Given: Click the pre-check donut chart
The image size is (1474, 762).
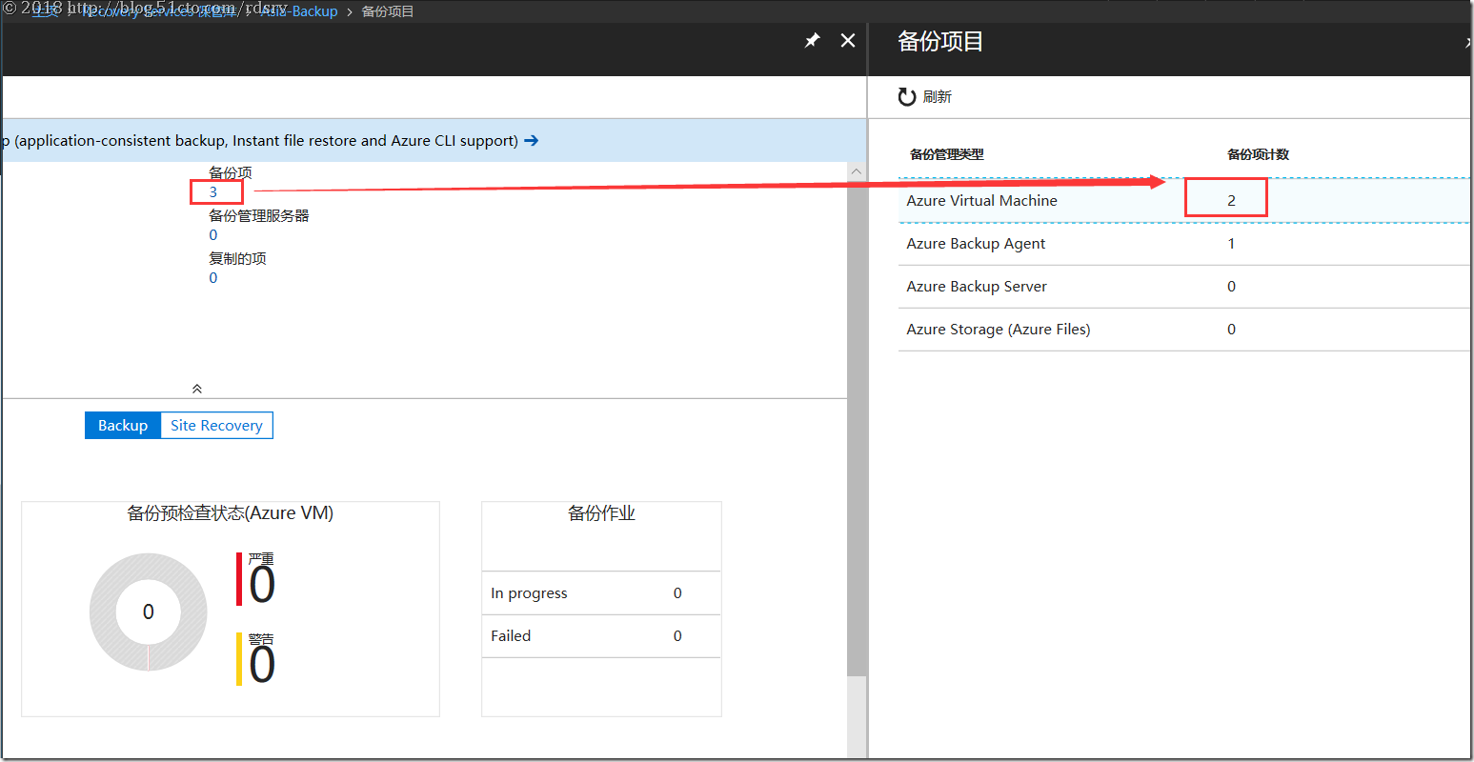Looking at the screenshot, I should click(x=148, y=612).
